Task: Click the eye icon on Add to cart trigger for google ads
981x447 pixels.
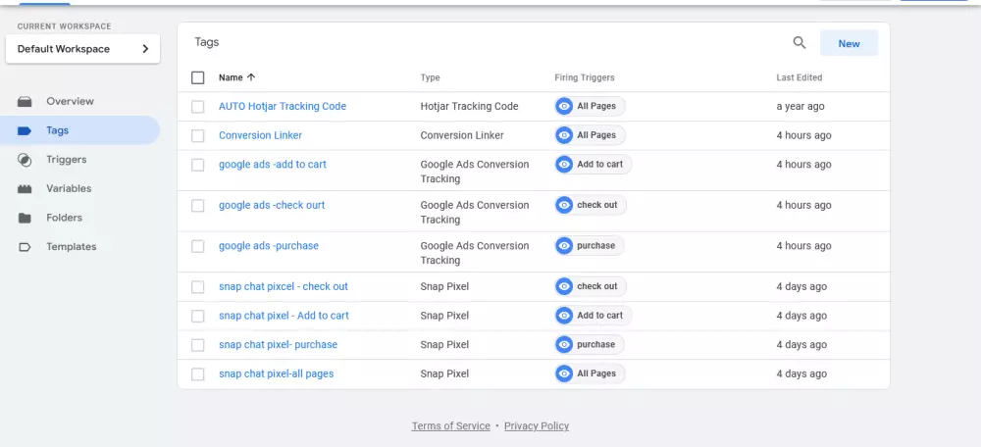Action: coord(564,165)
